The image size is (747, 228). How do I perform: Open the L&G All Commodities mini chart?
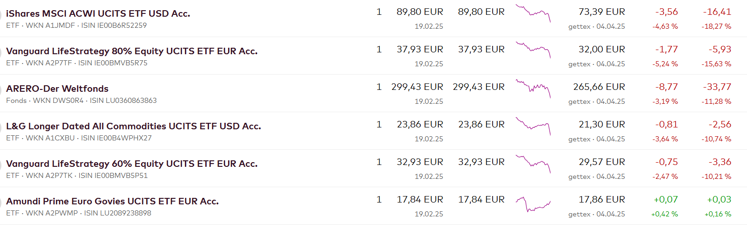coord(533,126)
